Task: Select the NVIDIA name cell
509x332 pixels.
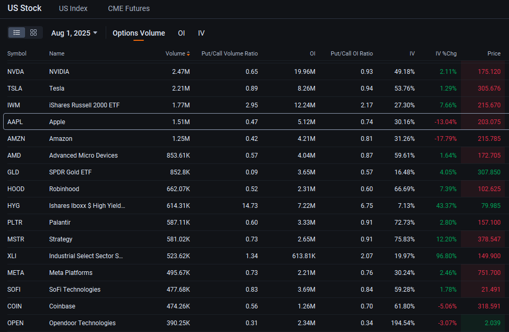Action: [59, 71]
